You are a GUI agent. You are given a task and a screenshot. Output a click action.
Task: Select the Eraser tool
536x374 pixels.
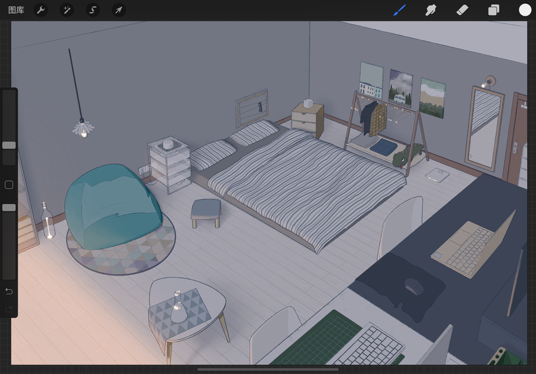(x=462, y=10)
